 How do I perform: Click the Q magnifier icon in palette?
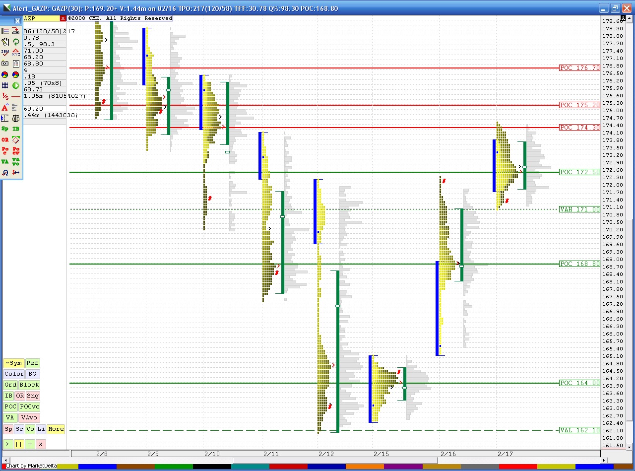(x=5, y=172)
